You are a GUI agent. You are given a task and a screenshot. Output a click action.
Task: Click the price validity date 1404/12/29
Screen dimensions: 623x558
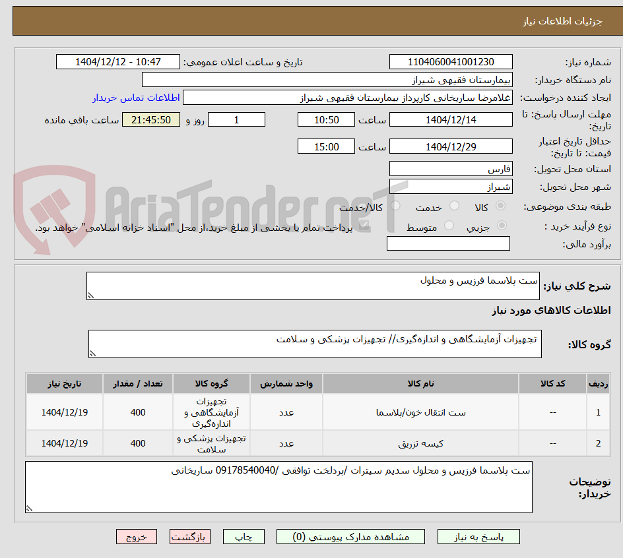coord(451,146)
